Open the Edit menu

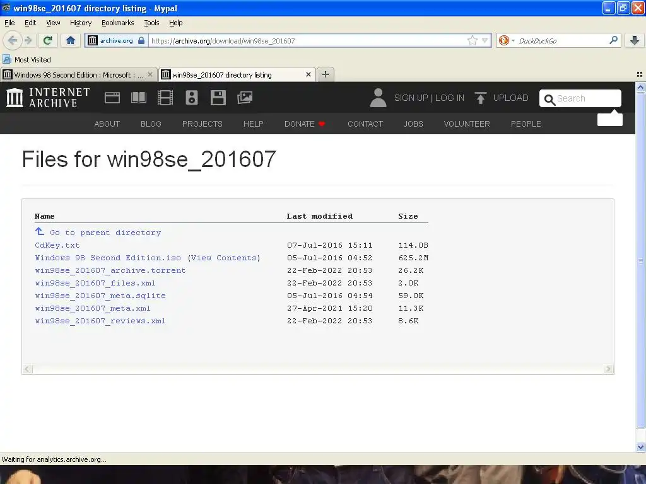click(x=30, y=23)
